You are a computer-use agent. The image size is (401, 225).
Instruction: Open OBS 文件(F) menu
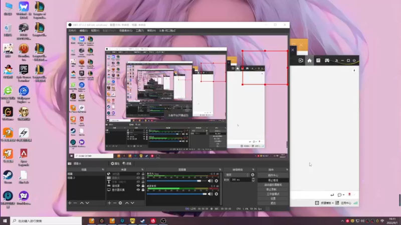coord(72,30)
